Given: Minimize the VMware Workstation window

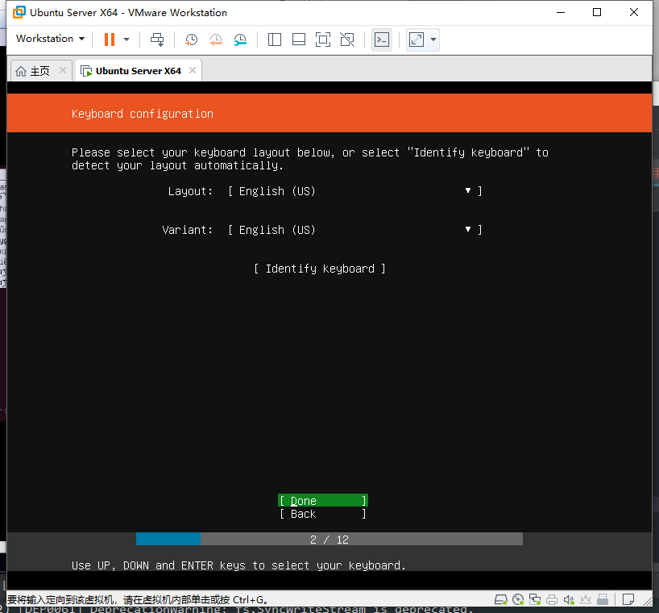Looking at the screenshot, I should coord(560,12).
